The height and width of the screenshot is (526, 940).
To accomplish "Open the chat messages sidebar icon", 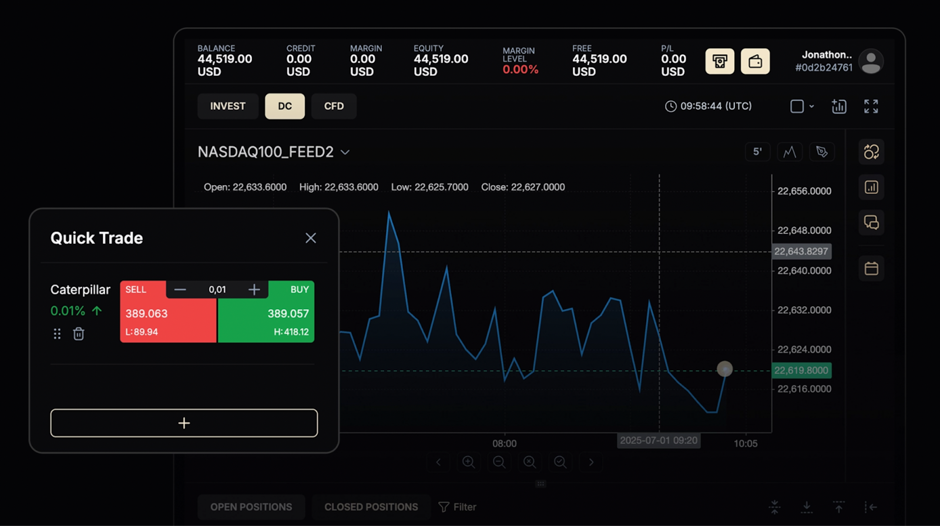I will (871, 222).
